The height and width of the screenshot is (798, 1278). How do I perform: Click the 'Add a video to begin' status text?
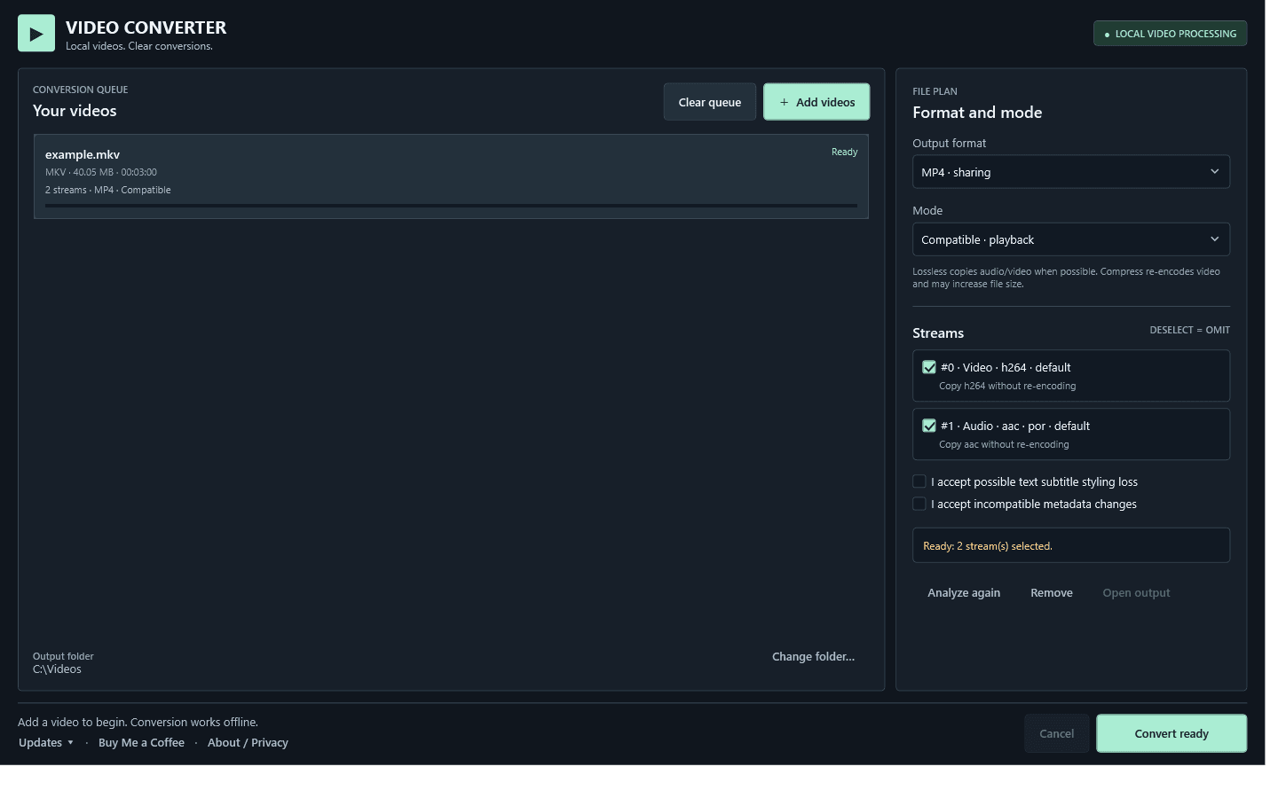point(138,722)
